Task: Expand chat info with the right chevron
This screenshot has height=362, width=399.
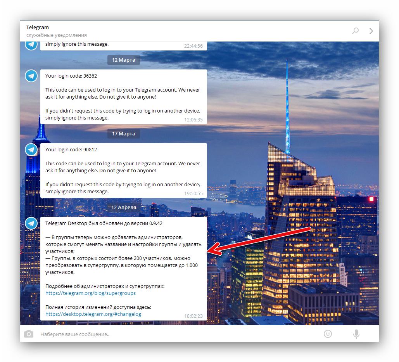Action: pyautogui.click(x=371, y=31)
